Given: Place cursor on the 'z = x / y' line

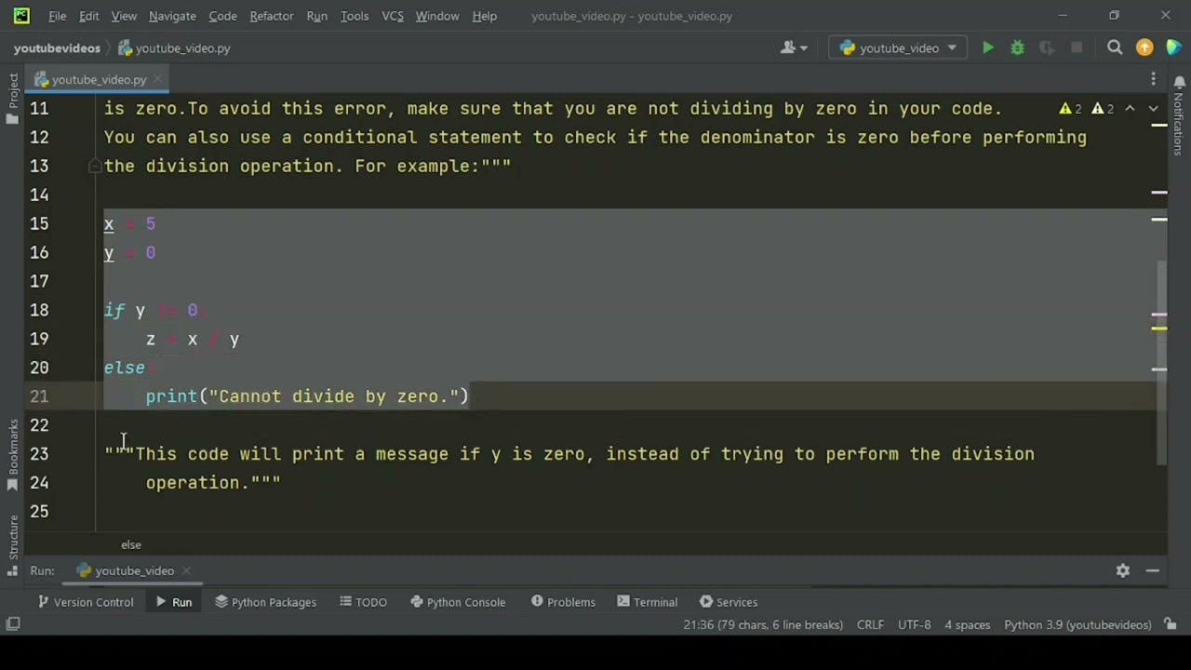Looking at the screenshot, I should tap(193, 339).
